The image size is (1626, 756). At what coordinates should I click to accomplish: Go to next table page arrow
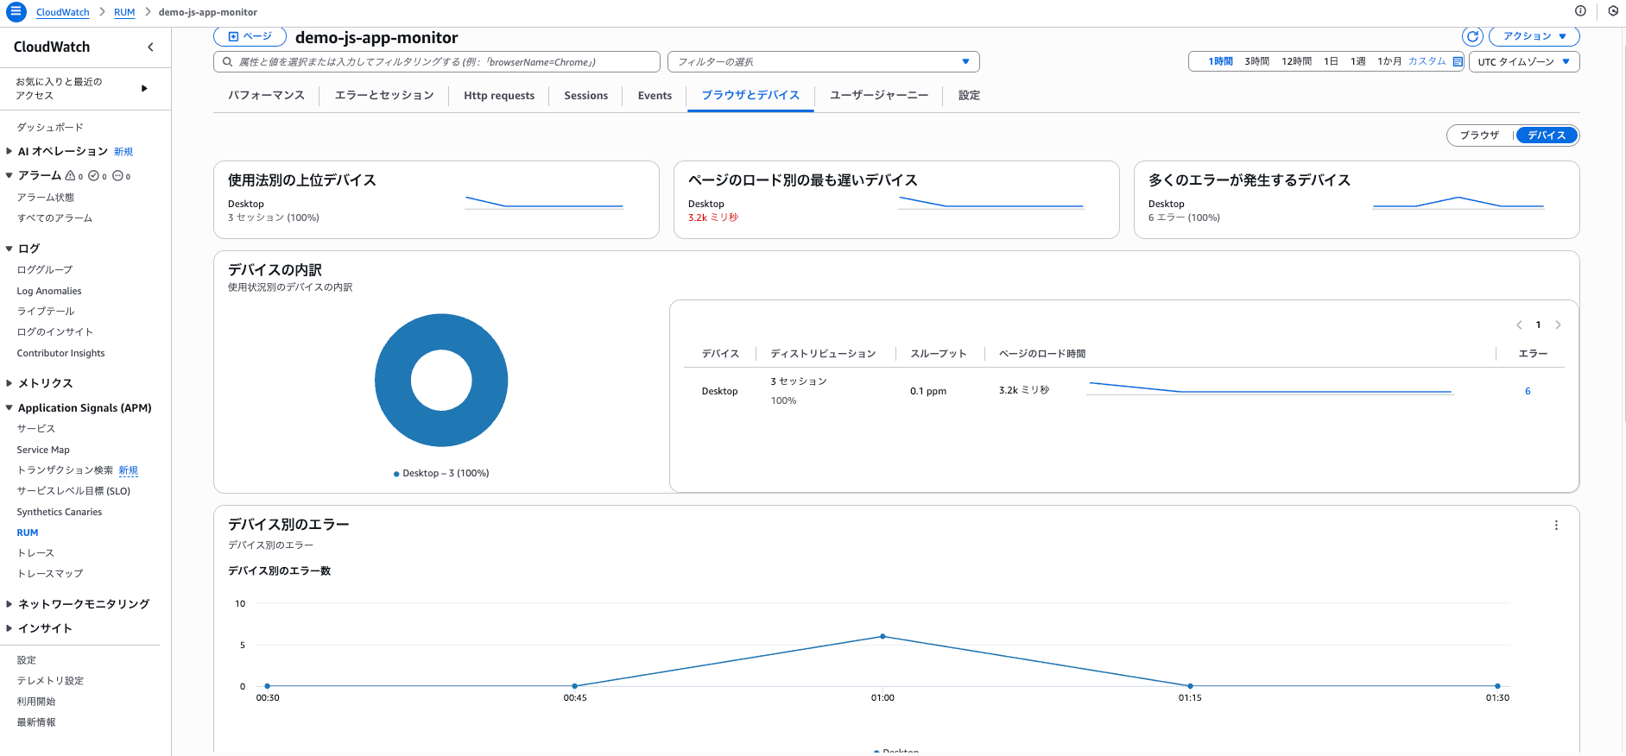[1558, 324]
